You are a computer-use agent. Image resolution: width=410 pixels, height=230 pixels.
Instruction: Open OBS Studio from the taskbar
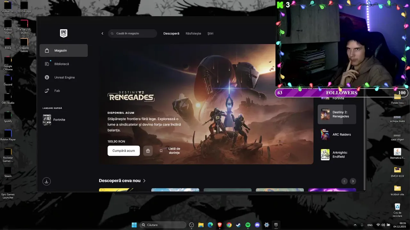click(192, 225)
